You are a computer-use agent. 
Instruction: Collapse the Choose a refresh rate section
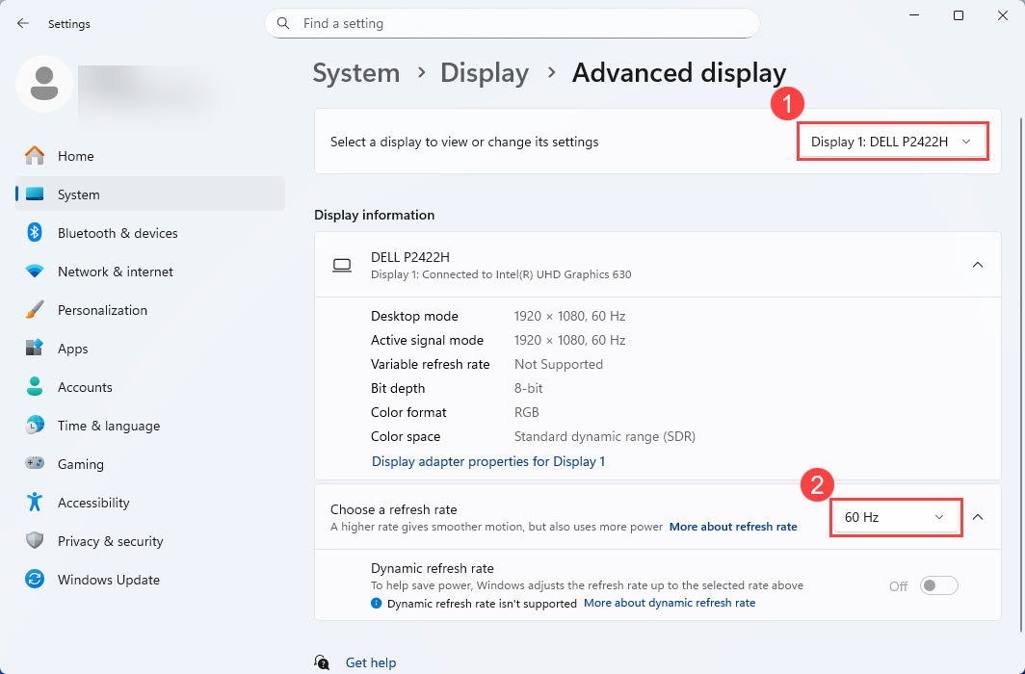977,517
